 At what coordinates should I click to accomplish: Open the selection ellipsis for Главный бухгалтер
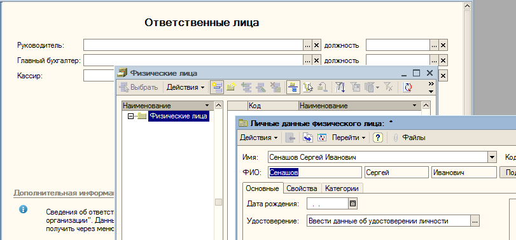tap(307, 60)
